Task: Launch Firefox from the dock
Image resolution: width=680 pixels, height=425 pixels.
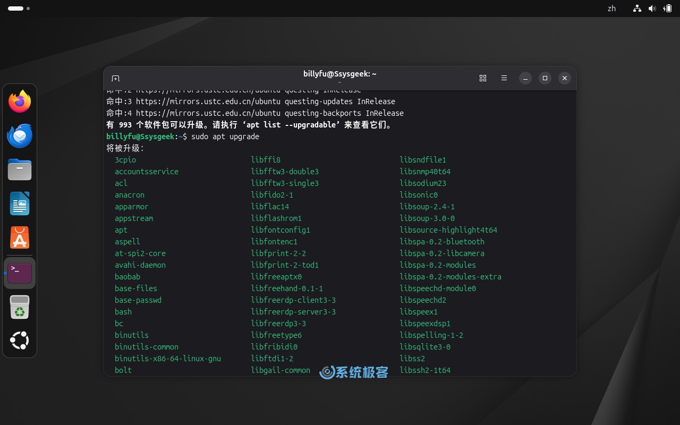Action: (x=20, y=101)
